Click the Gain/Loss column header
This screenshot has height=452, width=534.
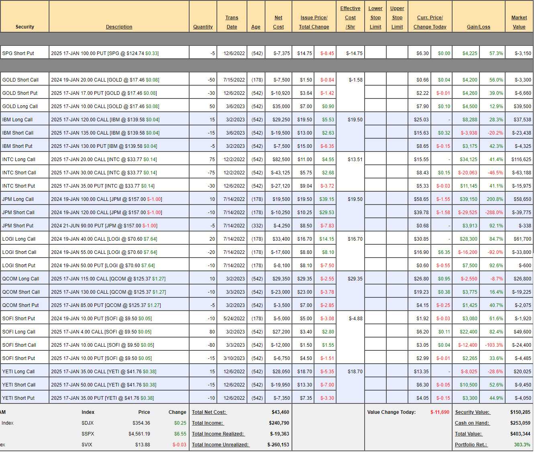coord(478,27)
